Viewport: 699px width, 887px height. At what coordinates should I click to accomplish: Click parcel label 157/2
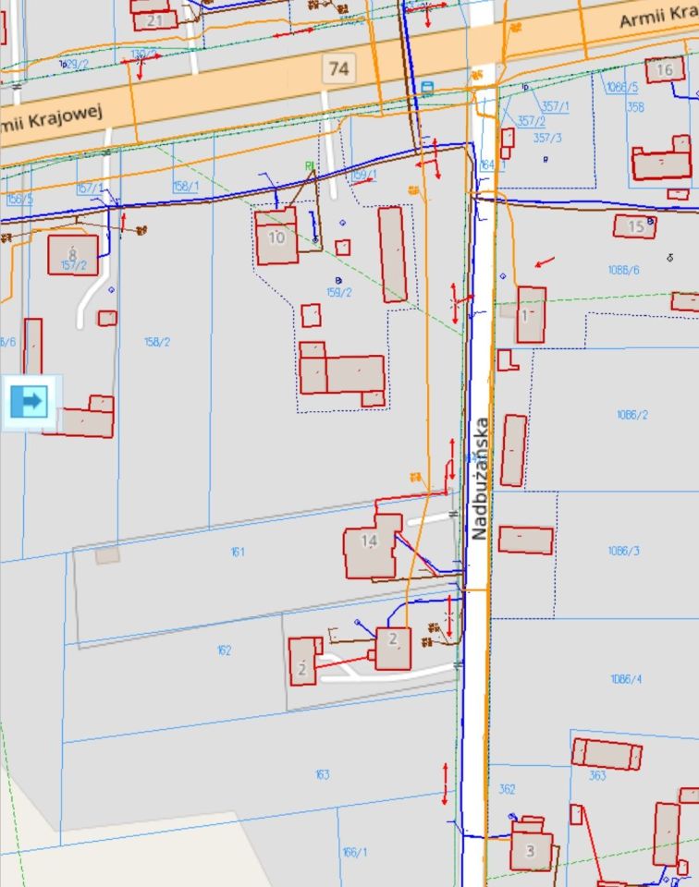point(74,265)
